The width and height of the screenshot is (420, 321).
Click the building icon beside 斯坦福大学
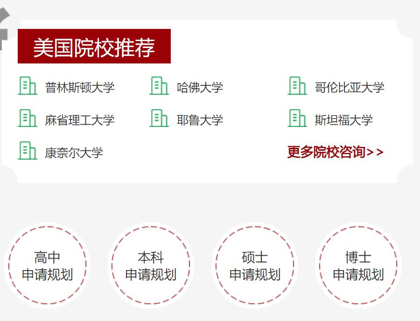pyautogui.click(x=298, y=119)
